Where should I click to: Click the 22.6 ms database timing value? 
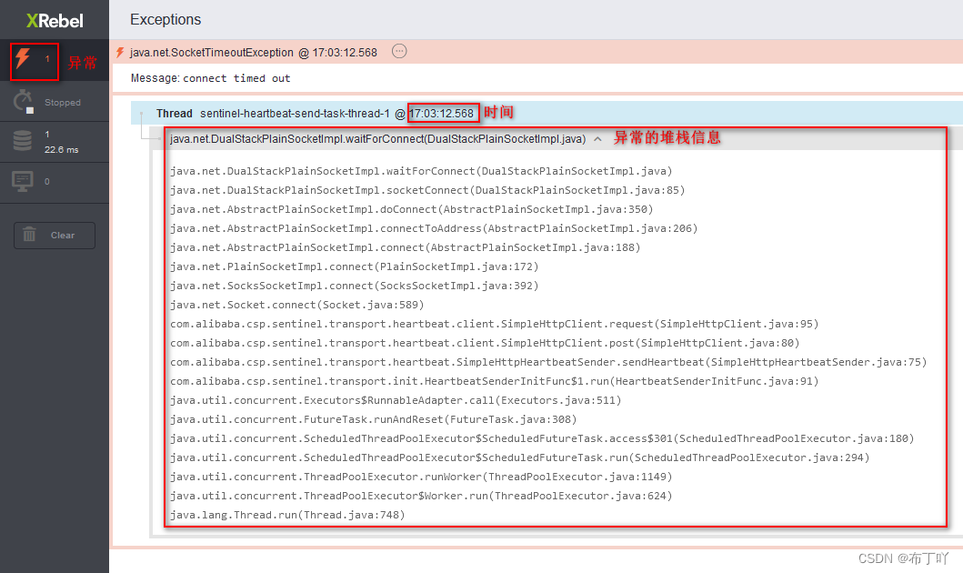tap(62, 150)
